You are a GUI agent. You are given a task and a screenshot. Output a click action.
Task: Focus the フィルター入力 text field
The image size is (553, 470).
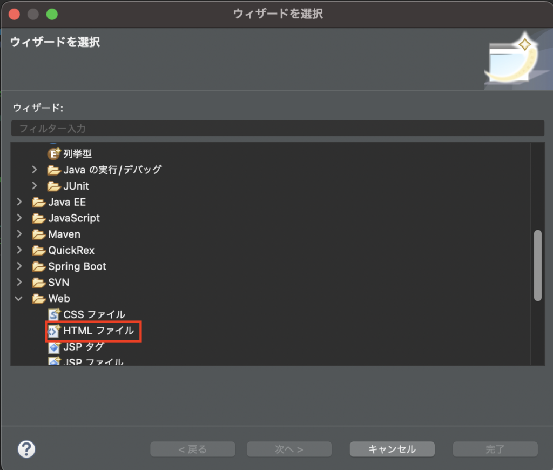(x=278, y=129)
